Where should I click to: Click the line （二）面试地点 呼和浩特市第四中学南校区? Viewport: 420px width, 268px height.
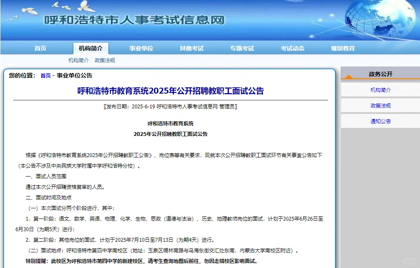[163, 251]
